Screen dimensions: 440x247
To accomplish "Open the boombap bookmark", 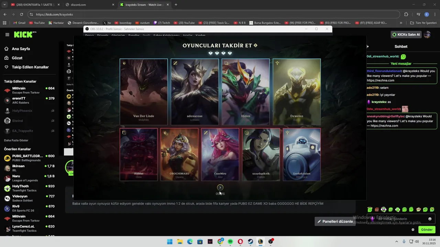I will coord(123,23).
